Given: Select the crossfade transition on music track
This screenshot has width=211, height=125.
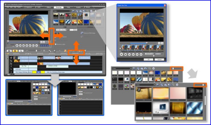Looking at the screenshot, I should (38, 72).
